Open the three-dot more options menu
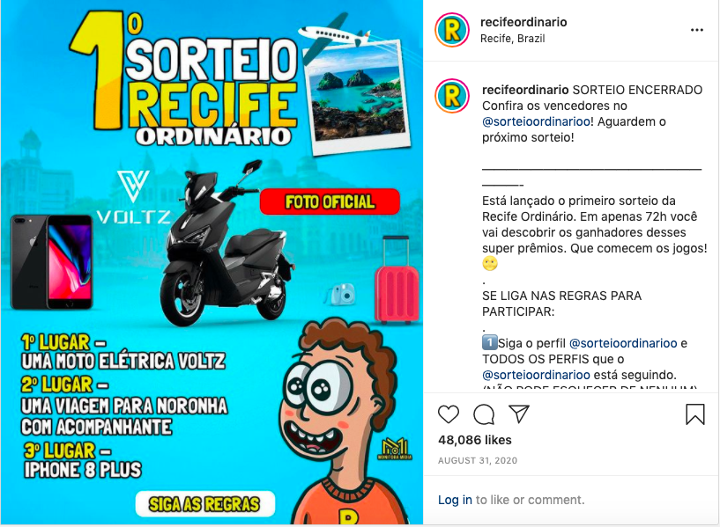The width and height of the screenshot is (720, 527). (x=696, y=30)
